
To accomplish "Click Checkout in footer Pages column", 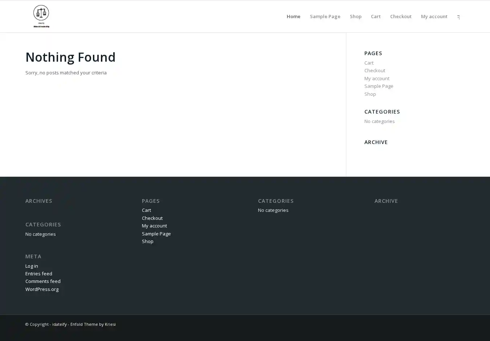I will [x=152, y=218].
